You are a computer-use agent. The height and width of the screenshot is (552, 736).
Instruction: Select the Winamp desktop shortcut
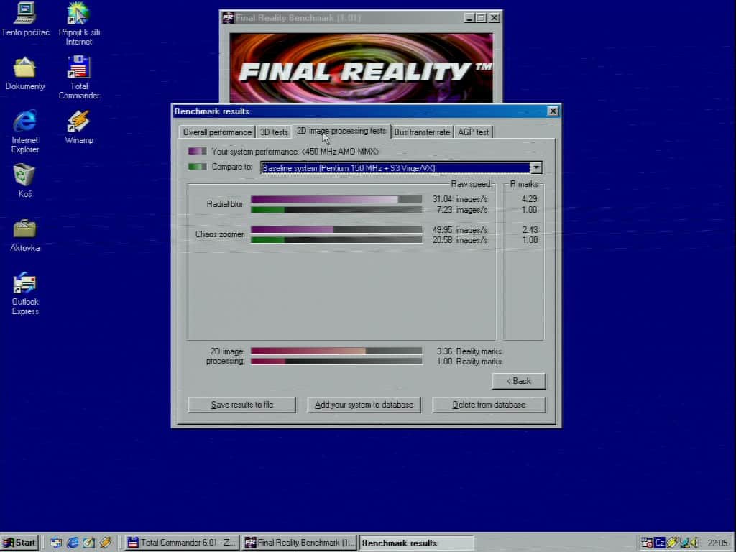click(79, 128)
